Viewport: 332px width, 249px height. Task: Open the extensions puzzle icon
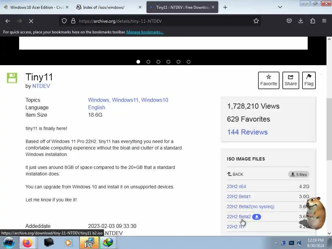point(313,21)
